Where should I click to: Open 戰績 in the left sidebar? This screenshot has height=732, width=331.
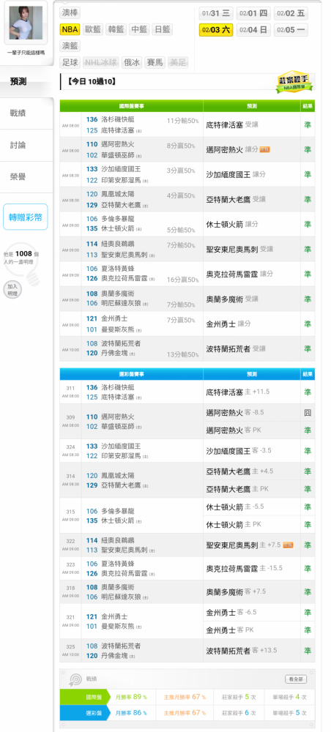(x=26, y=113)
